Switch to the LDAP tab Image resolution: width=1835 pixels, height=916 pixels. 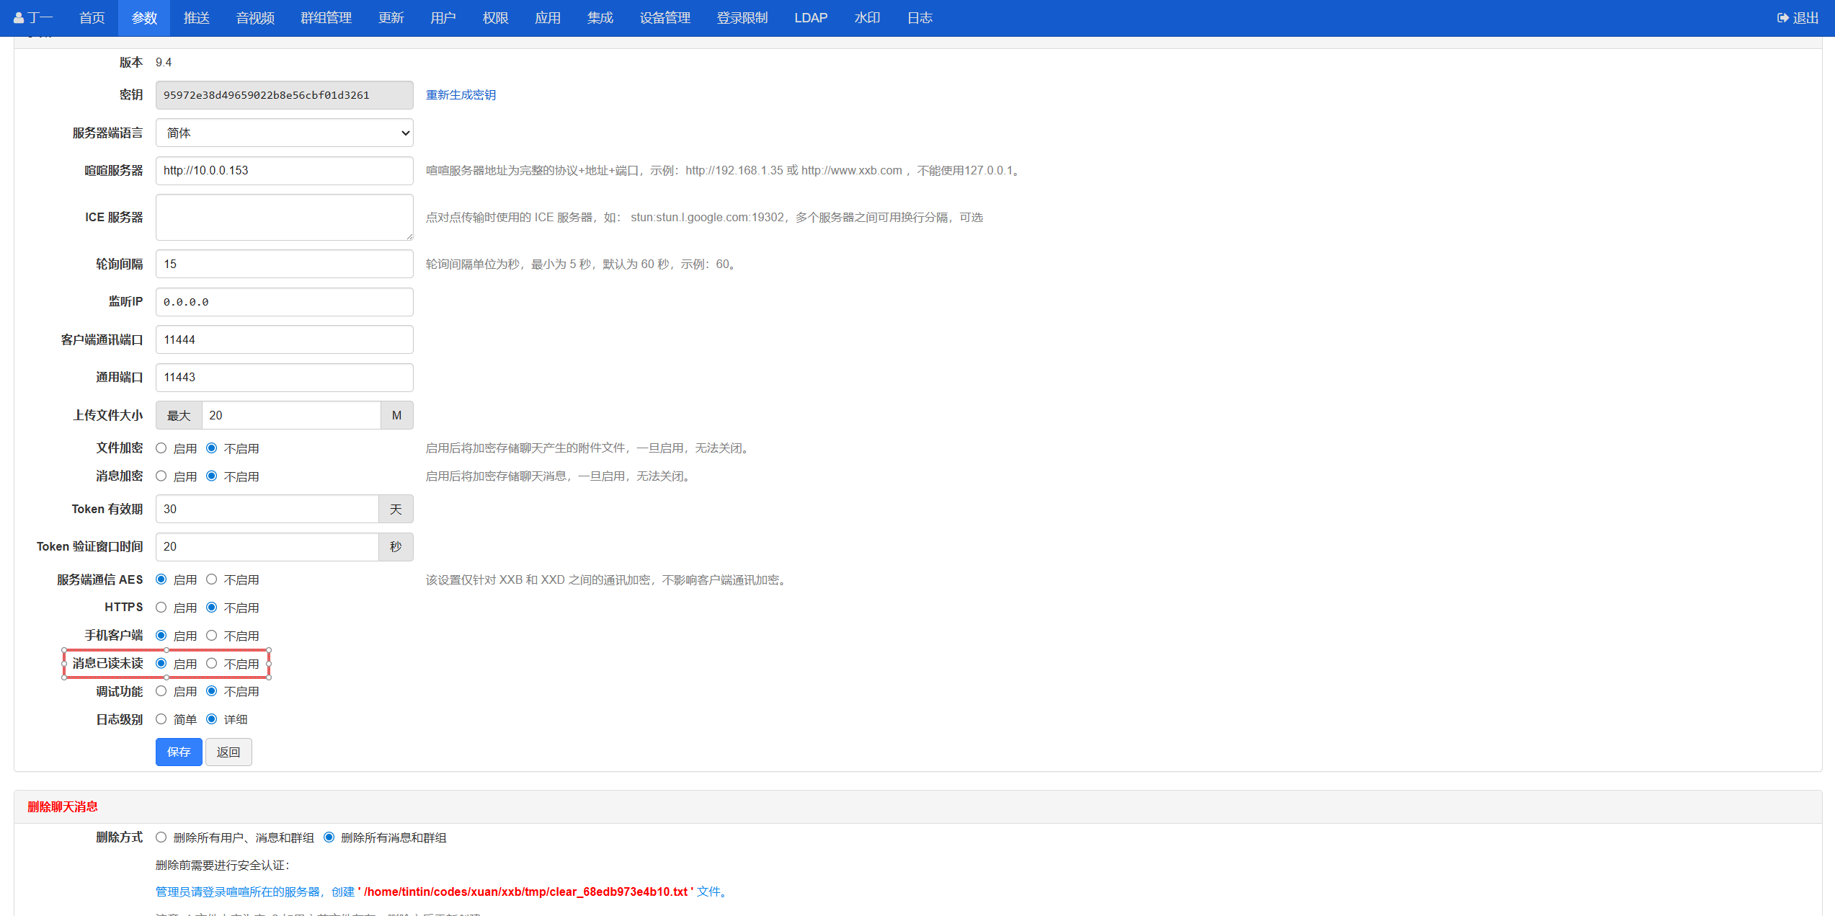click(x=810, y=18)
